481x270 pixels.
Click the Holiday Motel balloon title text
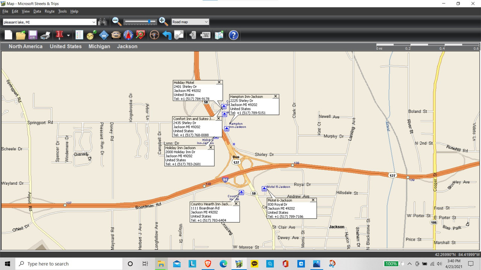point(184,82)
